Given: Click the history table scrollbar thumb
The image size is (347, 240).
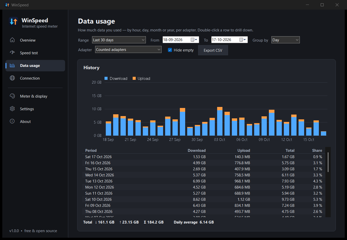Looking at the screenshot, I should [x=328, y=162].
